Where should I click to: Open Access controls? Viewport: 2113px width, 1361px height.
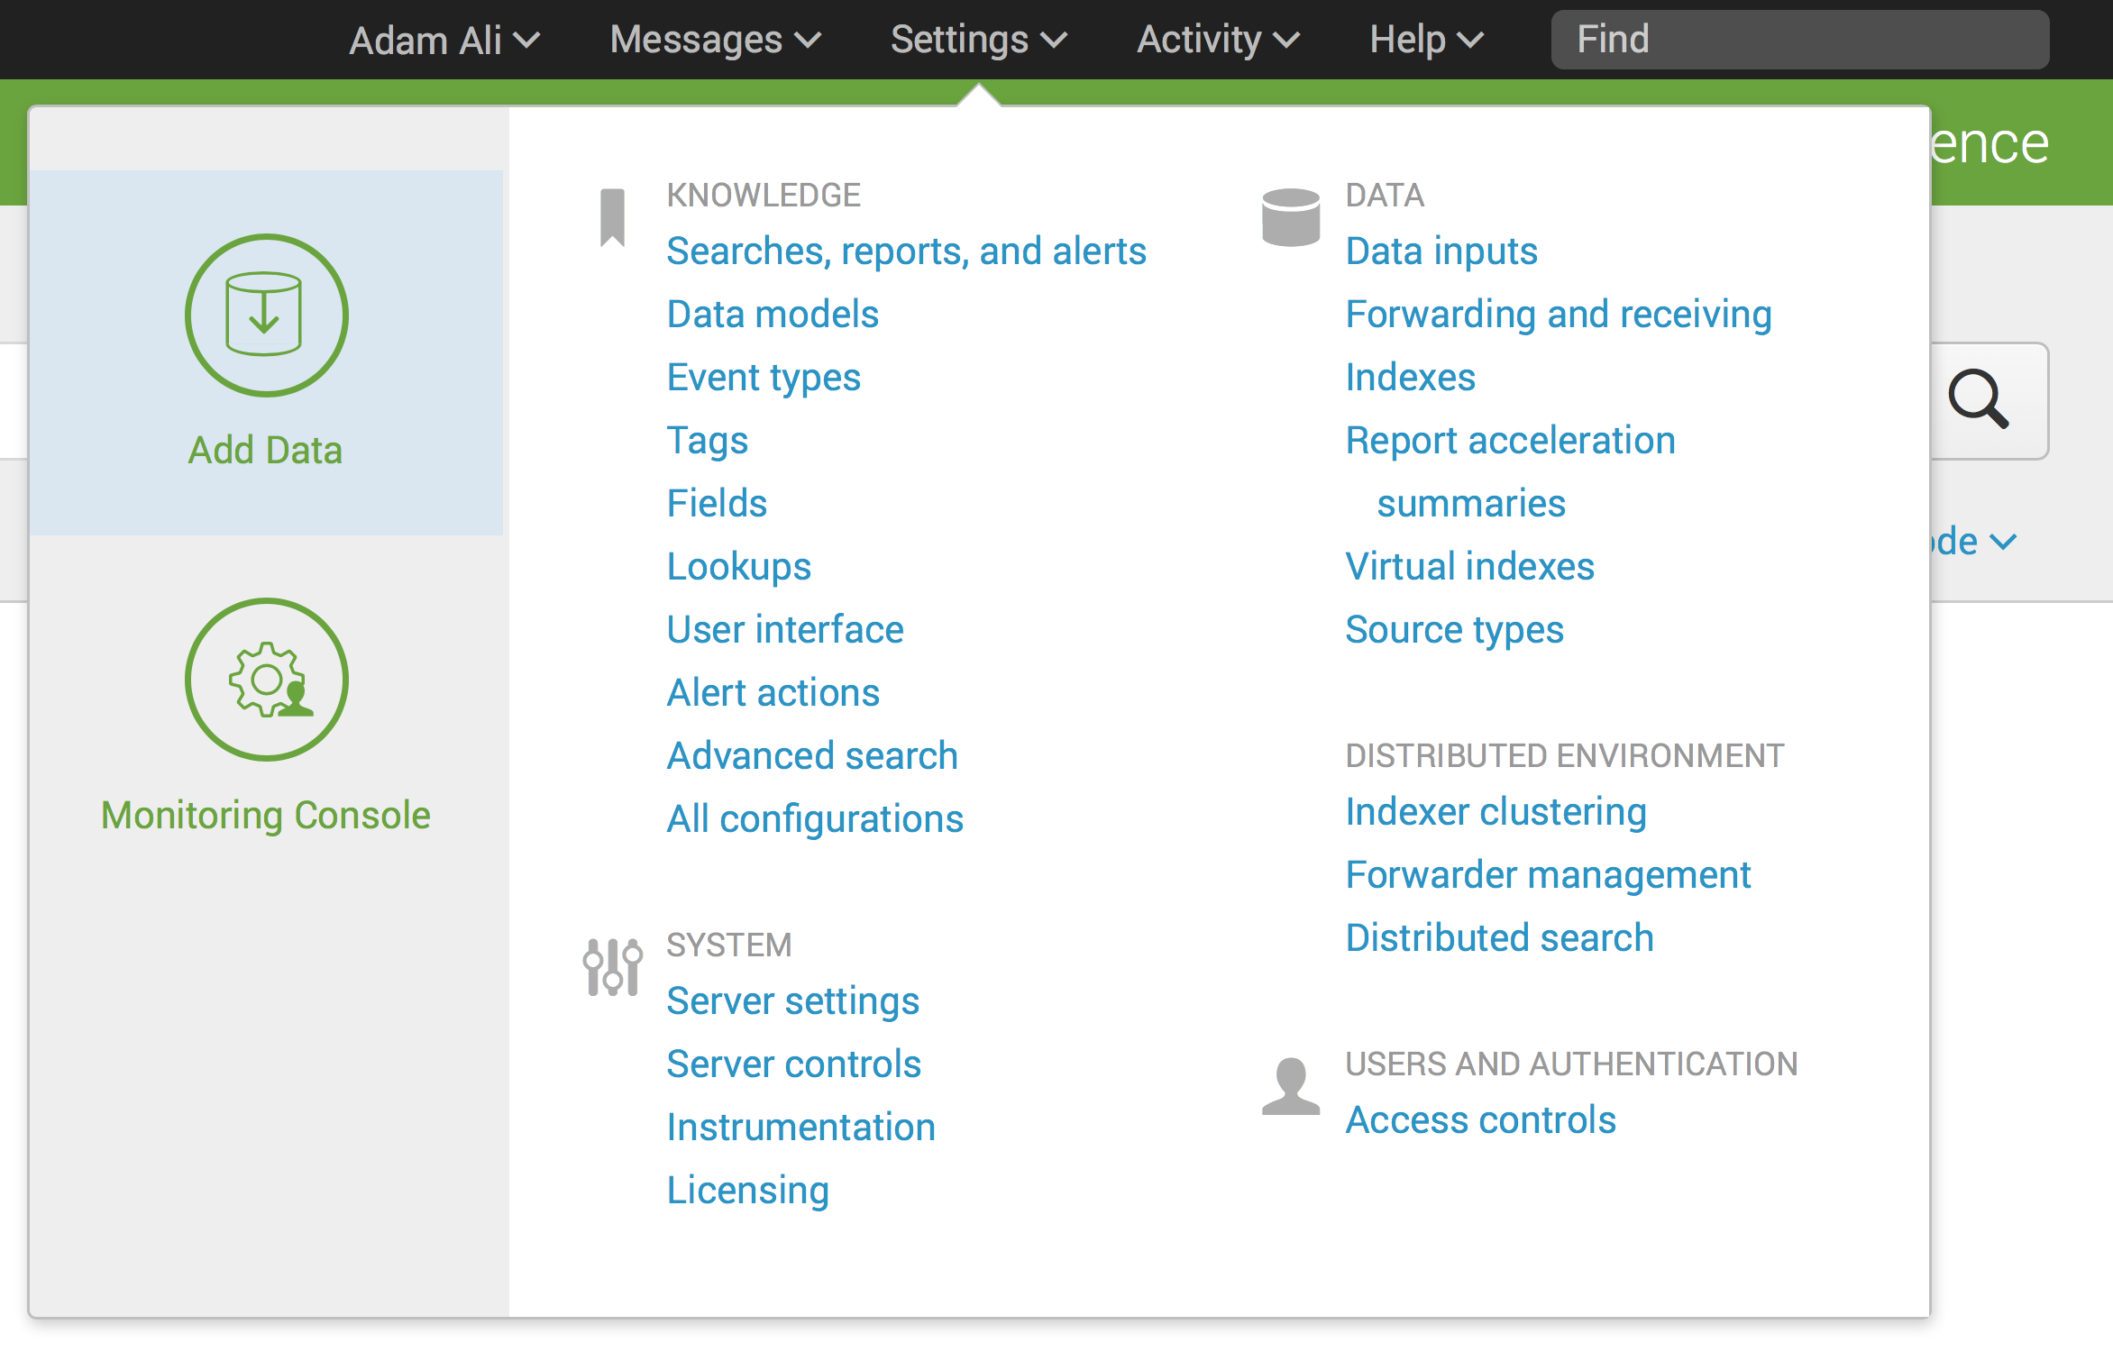[x=1481, y=1120]
